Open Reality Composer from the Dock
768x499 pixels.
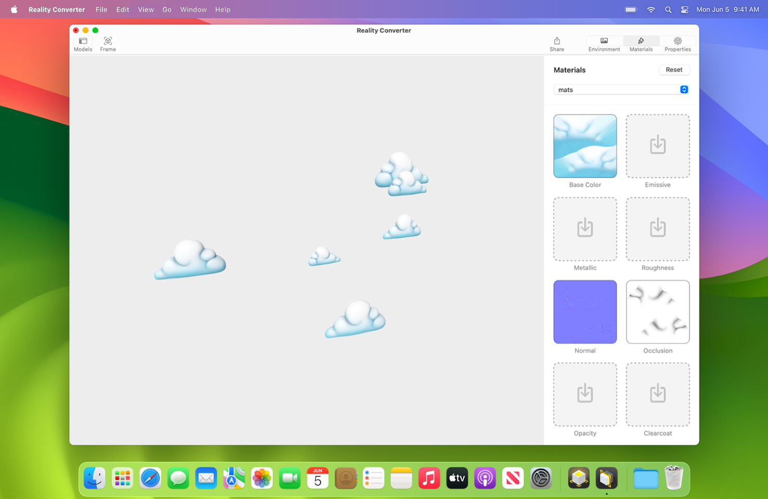pyautogui.click(x=579, y=478)
